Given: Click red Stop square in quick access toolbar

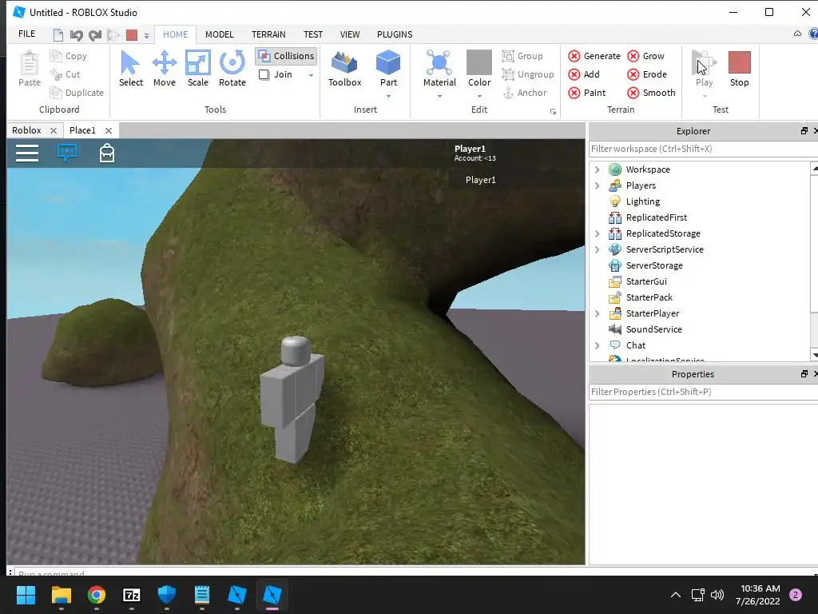Looking at the screenshot, I should tap(132, 35).
